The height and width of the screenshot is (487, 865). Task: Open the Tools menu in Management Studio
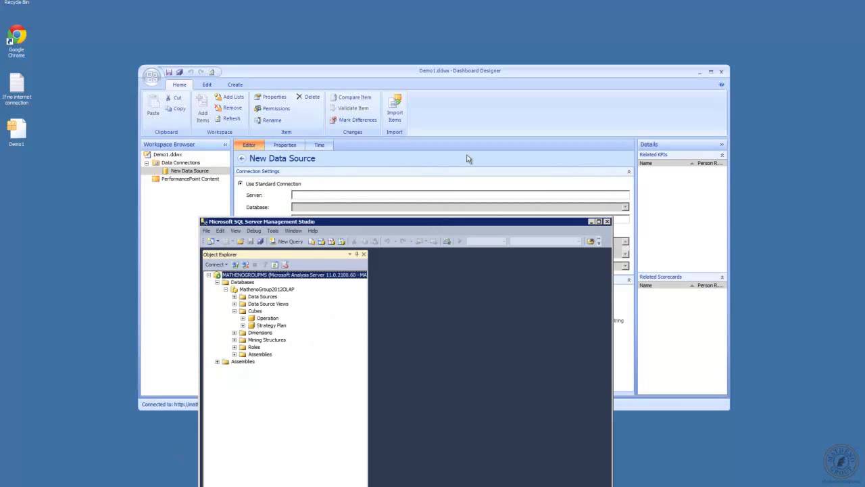point(272,231)
